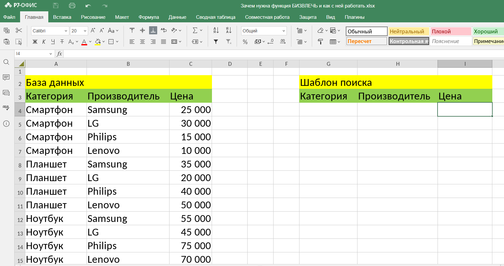
Task: Justify text alignment
Action: tap(164, 41)
